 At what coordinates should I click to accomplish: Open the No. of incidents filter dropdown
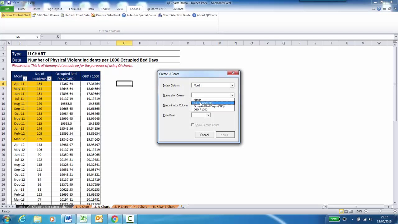tap(49, 79)
